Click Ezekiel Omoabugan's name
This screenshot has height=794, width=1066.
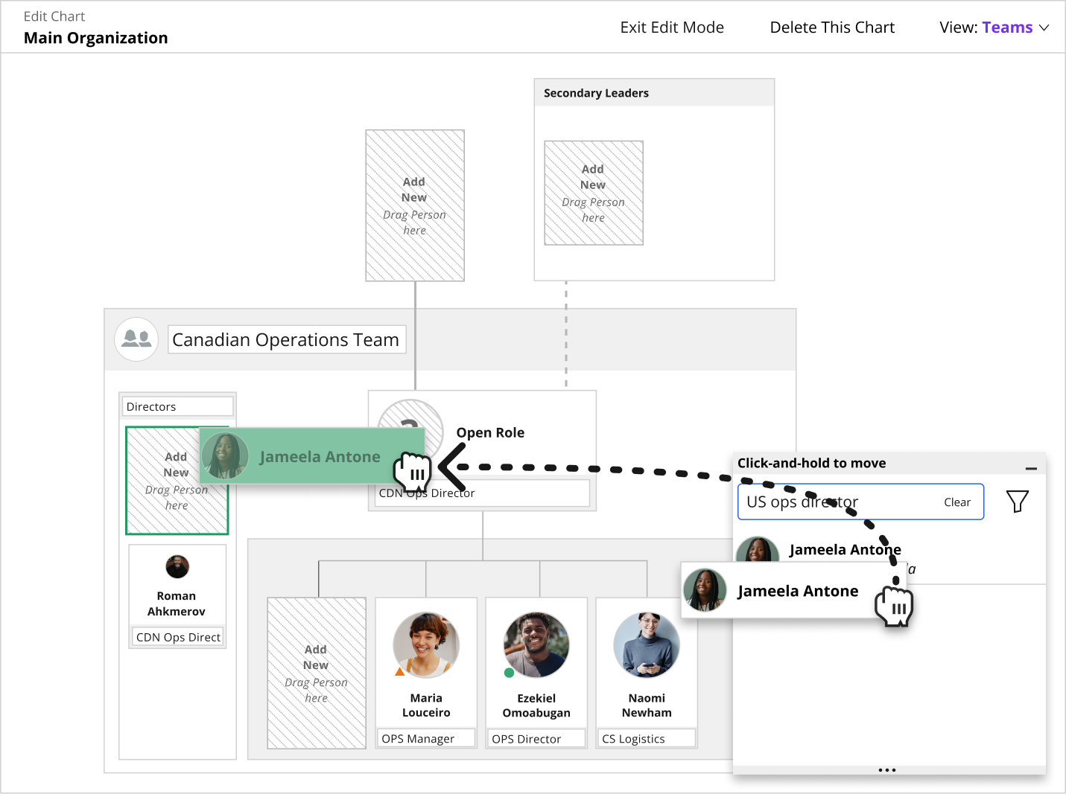[x=536, y=705]
